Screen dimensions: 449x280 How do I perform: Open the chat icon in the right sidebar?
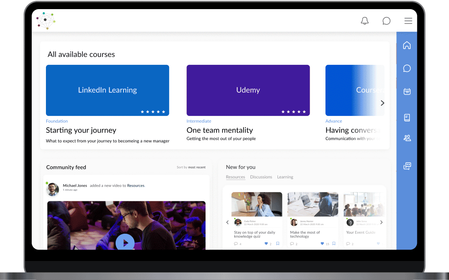point(407,68)
